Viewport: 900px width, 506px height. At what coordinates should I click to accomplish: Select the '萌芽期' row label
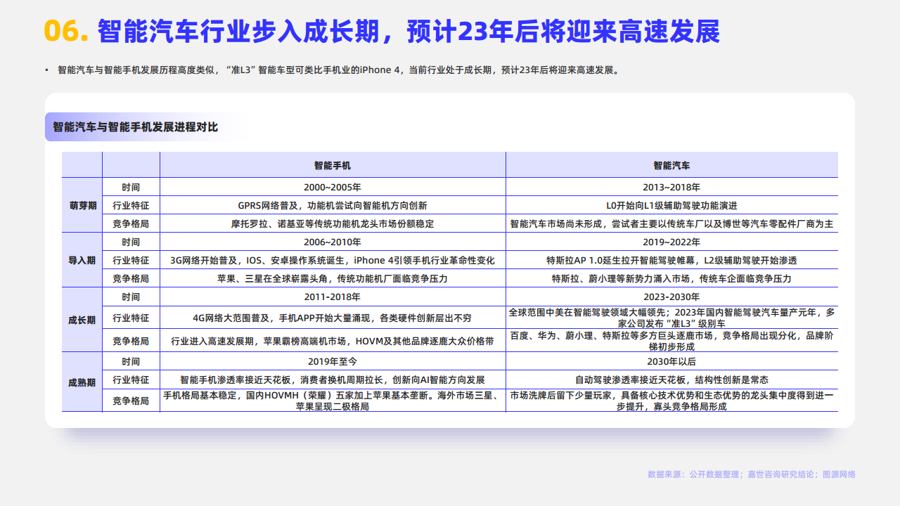(x=82, y=205)
